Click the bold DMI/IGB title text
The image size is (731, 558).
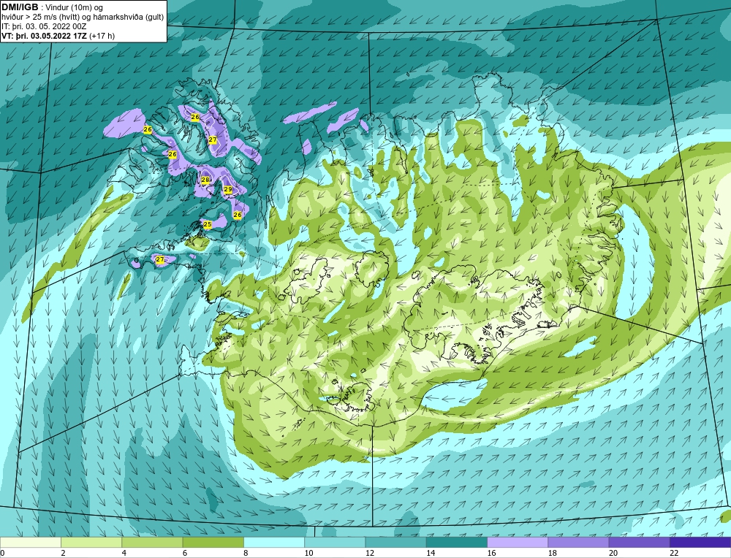point(20,7)
